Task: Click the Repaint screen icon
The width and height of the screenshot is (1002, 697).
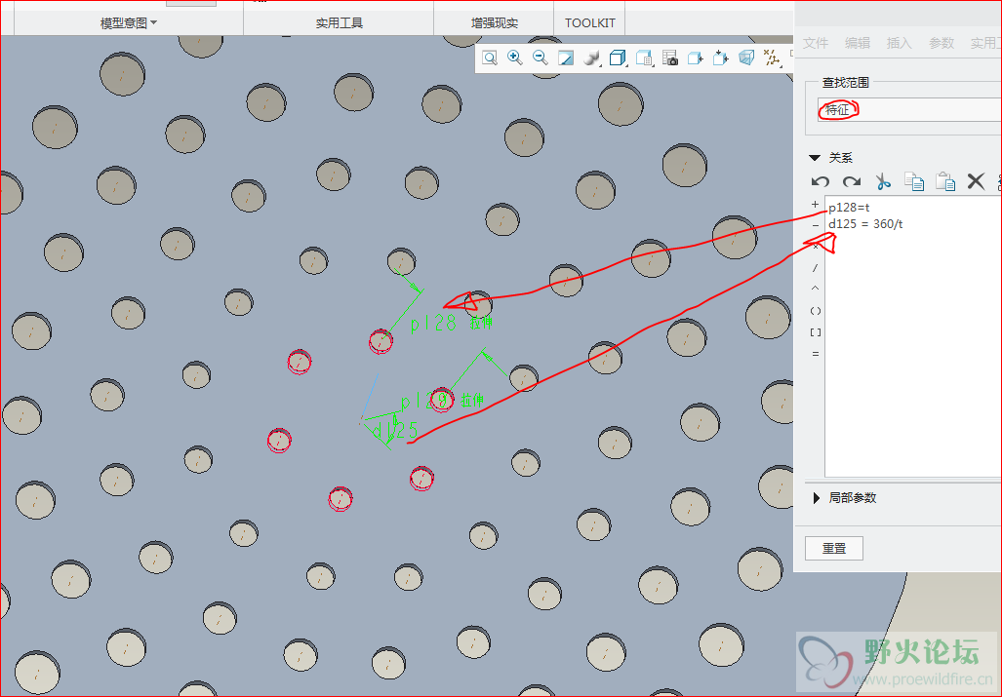Action: [566, 58]
